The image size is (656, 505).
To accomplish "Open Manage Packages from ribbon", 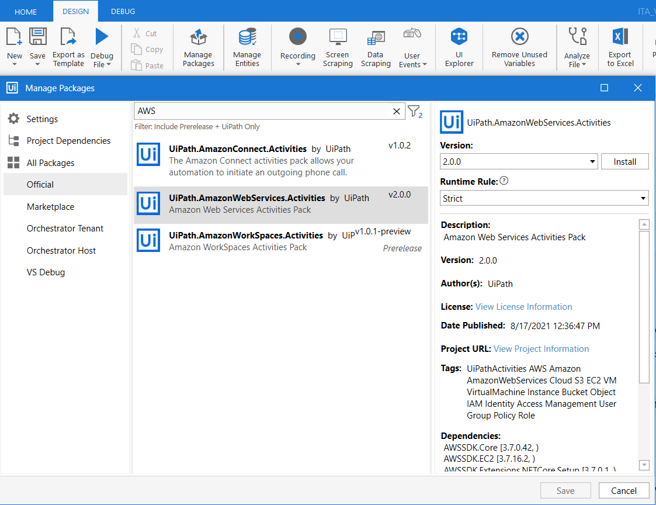I will tap(198, 47).
